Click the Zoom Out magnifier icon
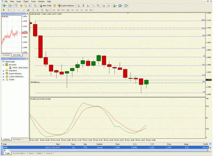The height and width of the screenshot is (156, 213). tap(98, 5)
